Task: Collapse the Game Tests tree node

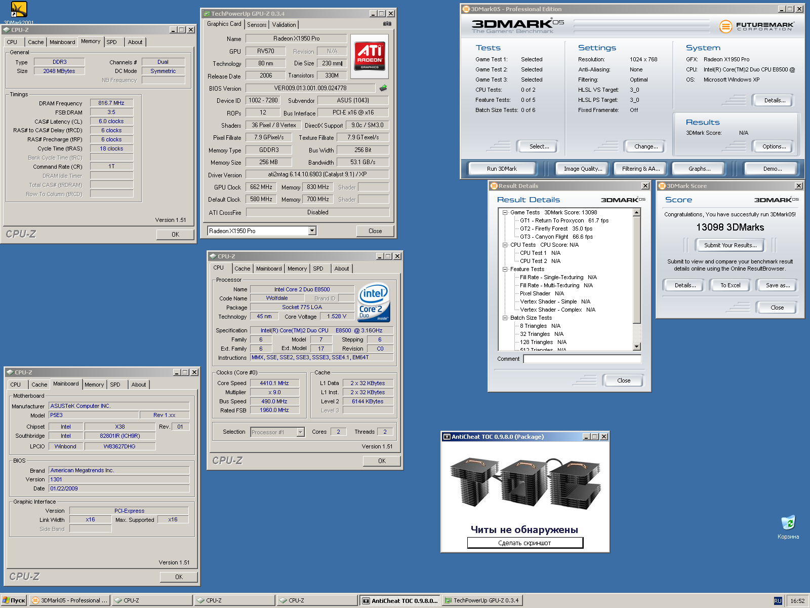Action: (x=505, y=212)
